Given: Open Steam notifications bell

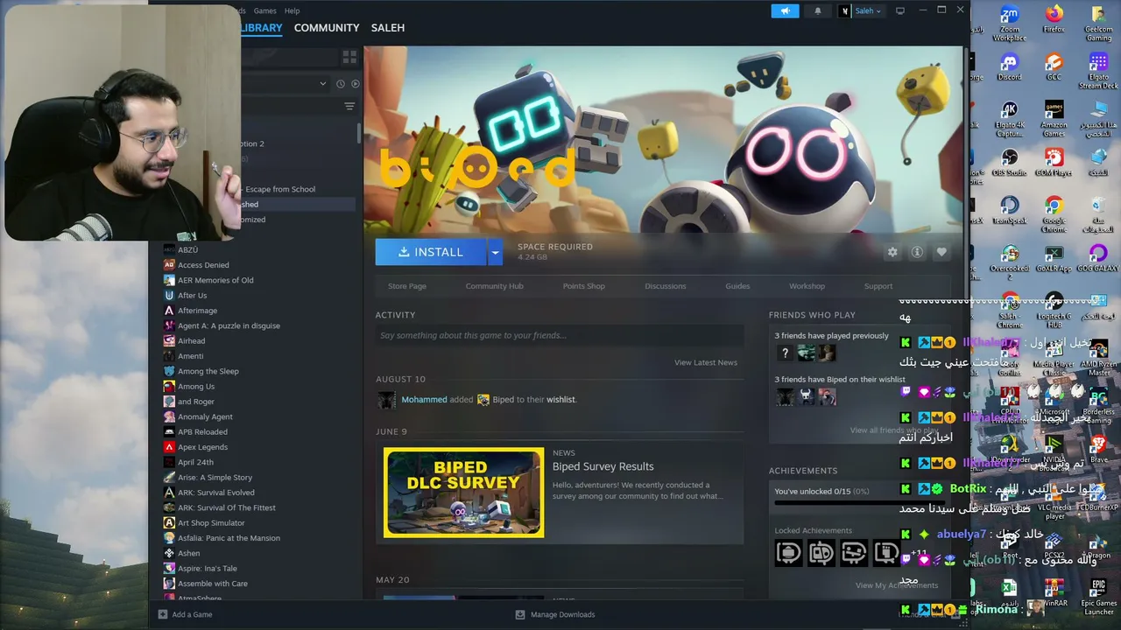Looking at the screenshot, I should click(818, 10).
